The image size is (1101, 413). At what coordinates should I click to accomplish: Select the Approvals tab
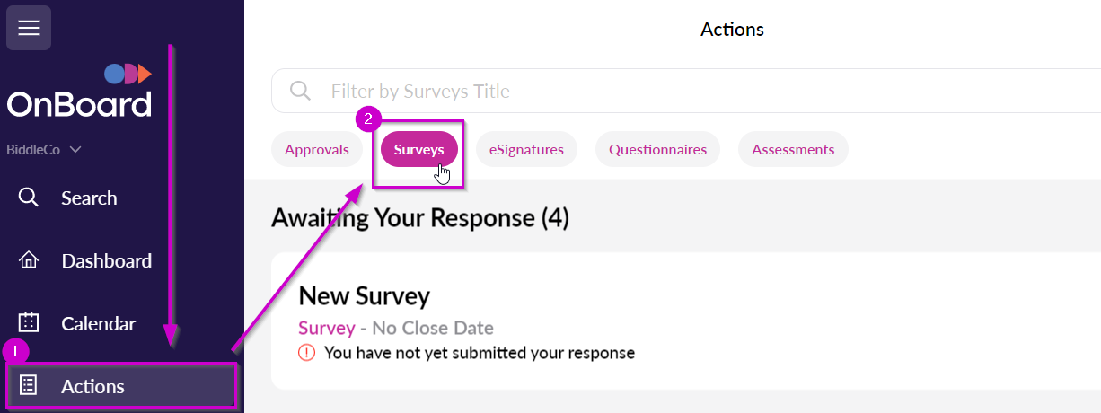pyautogui.click(x=317, y=150)
